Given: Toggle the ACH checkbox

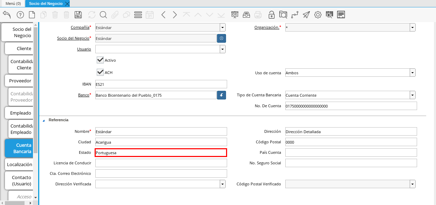Looking at the screenshot, I should [x=100, y=72].
